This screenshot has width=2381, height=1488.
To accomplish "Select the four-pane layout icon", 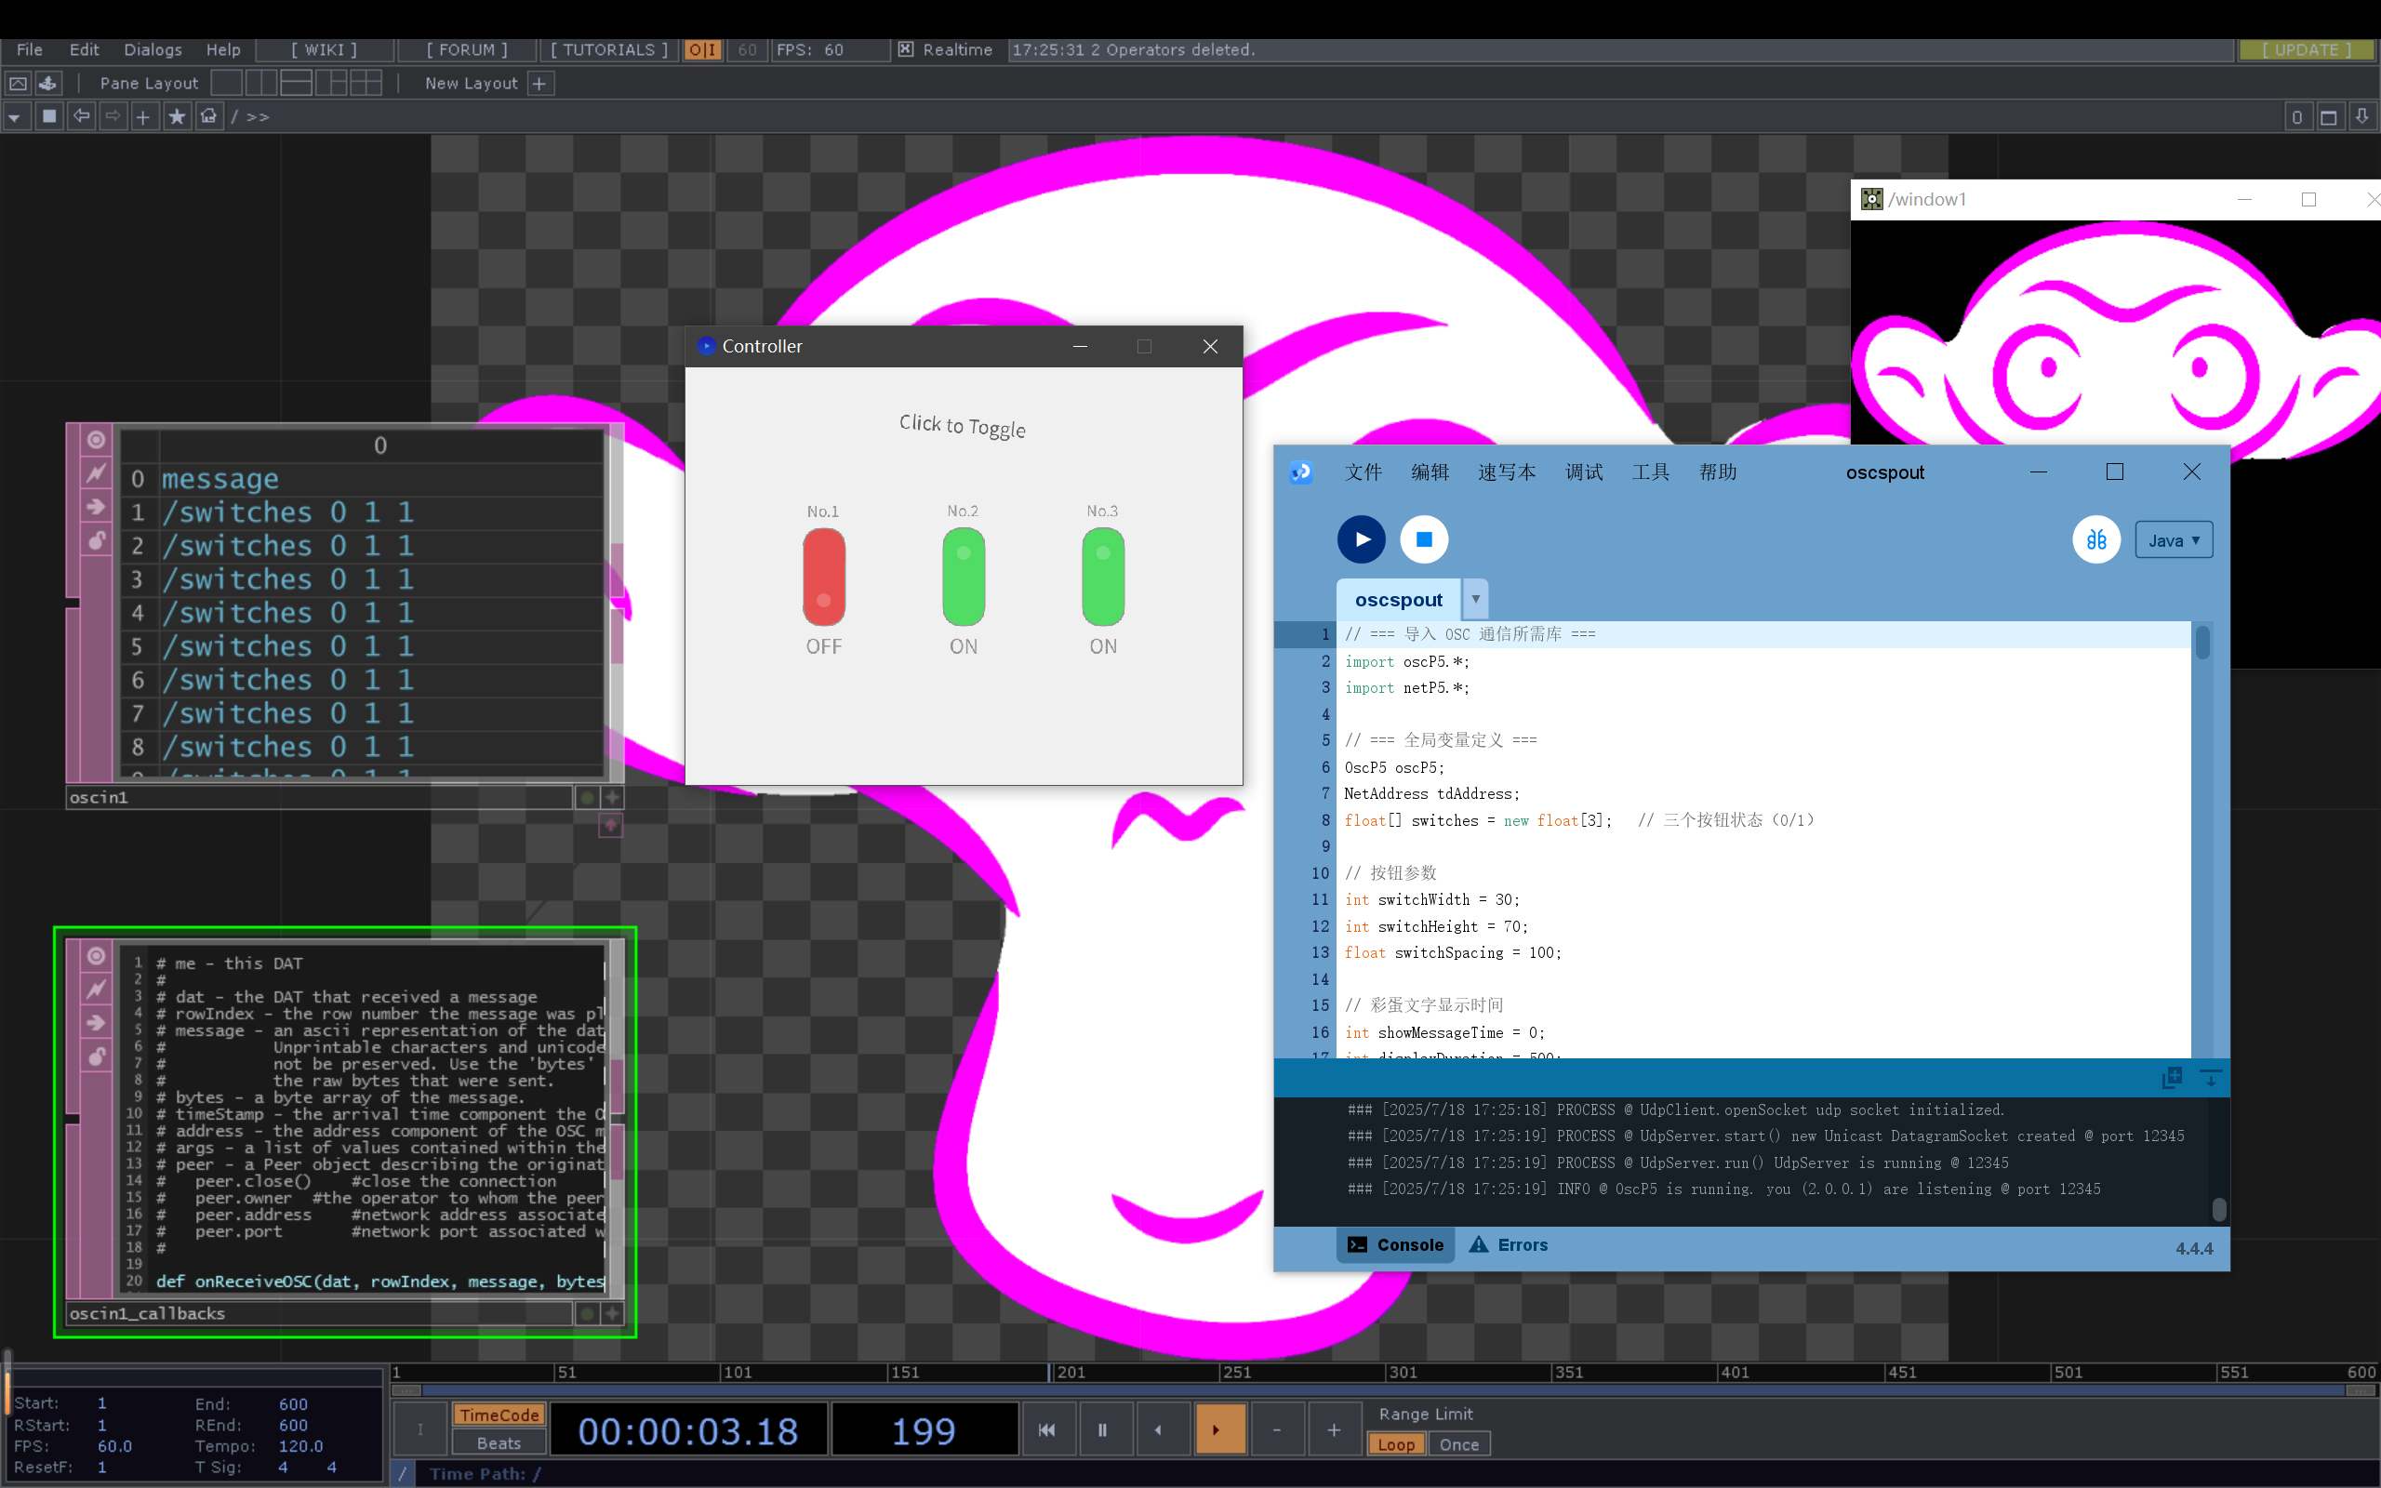I will tap(366, 84).
